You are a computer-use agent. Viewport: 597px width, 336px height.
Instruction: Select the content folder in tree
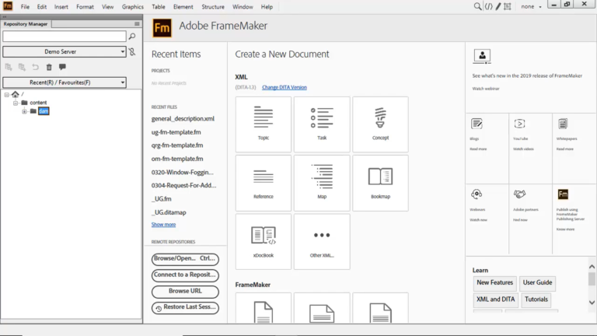(x=38, y=103)
